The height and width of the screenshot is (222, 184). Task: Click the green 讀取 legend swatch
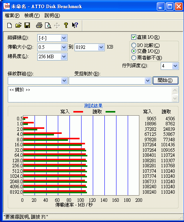pos(111,112)
